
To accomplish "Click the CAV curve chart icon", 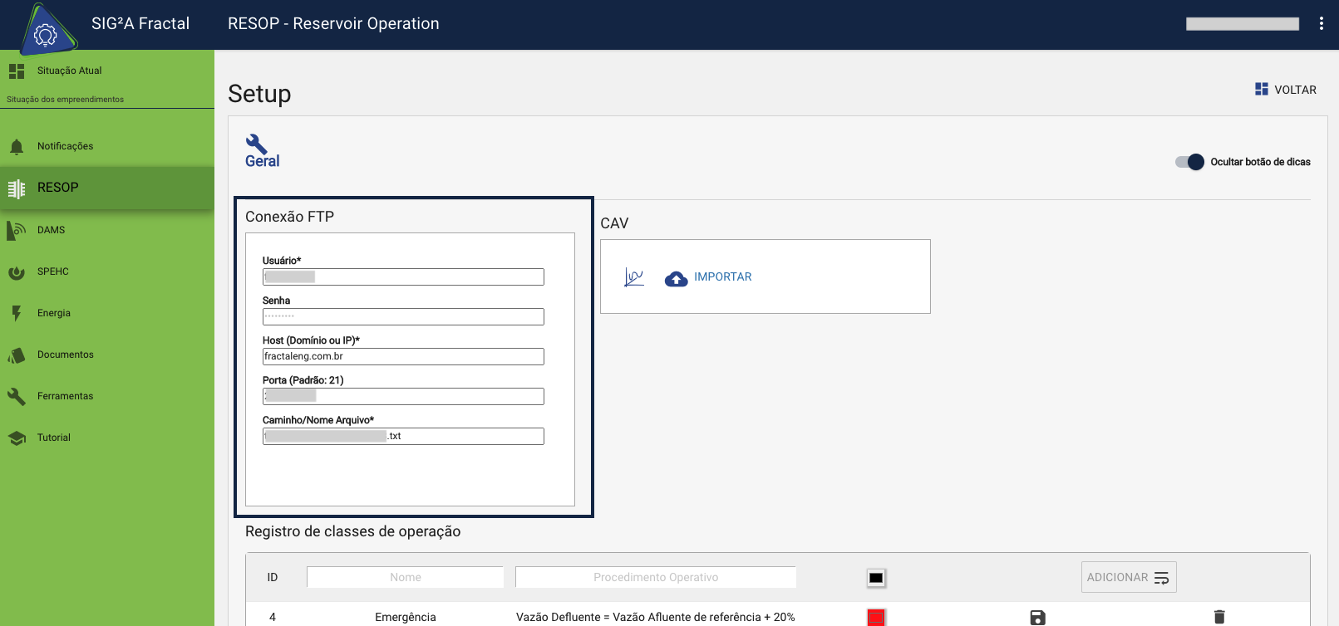I will coord(634,277).
